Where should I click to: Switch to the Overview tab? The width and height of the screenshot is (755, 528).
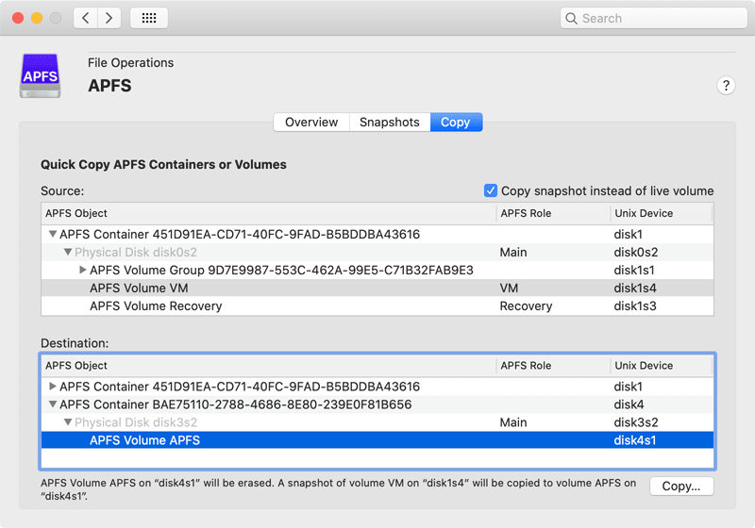pos(311,123)
